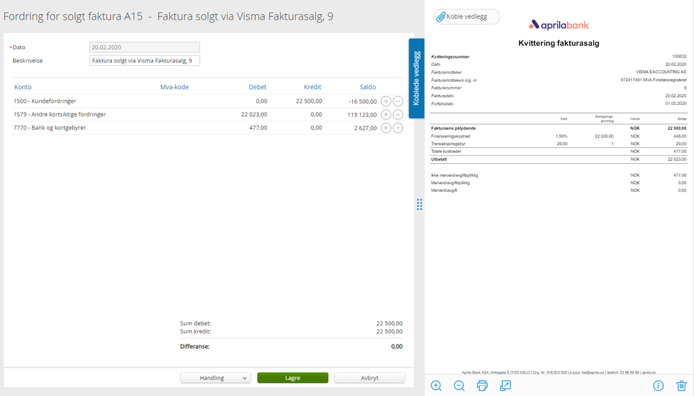Click the Dato field
Image resolution: width=694 pixels, height=396 pixels.
pos(144,47)
